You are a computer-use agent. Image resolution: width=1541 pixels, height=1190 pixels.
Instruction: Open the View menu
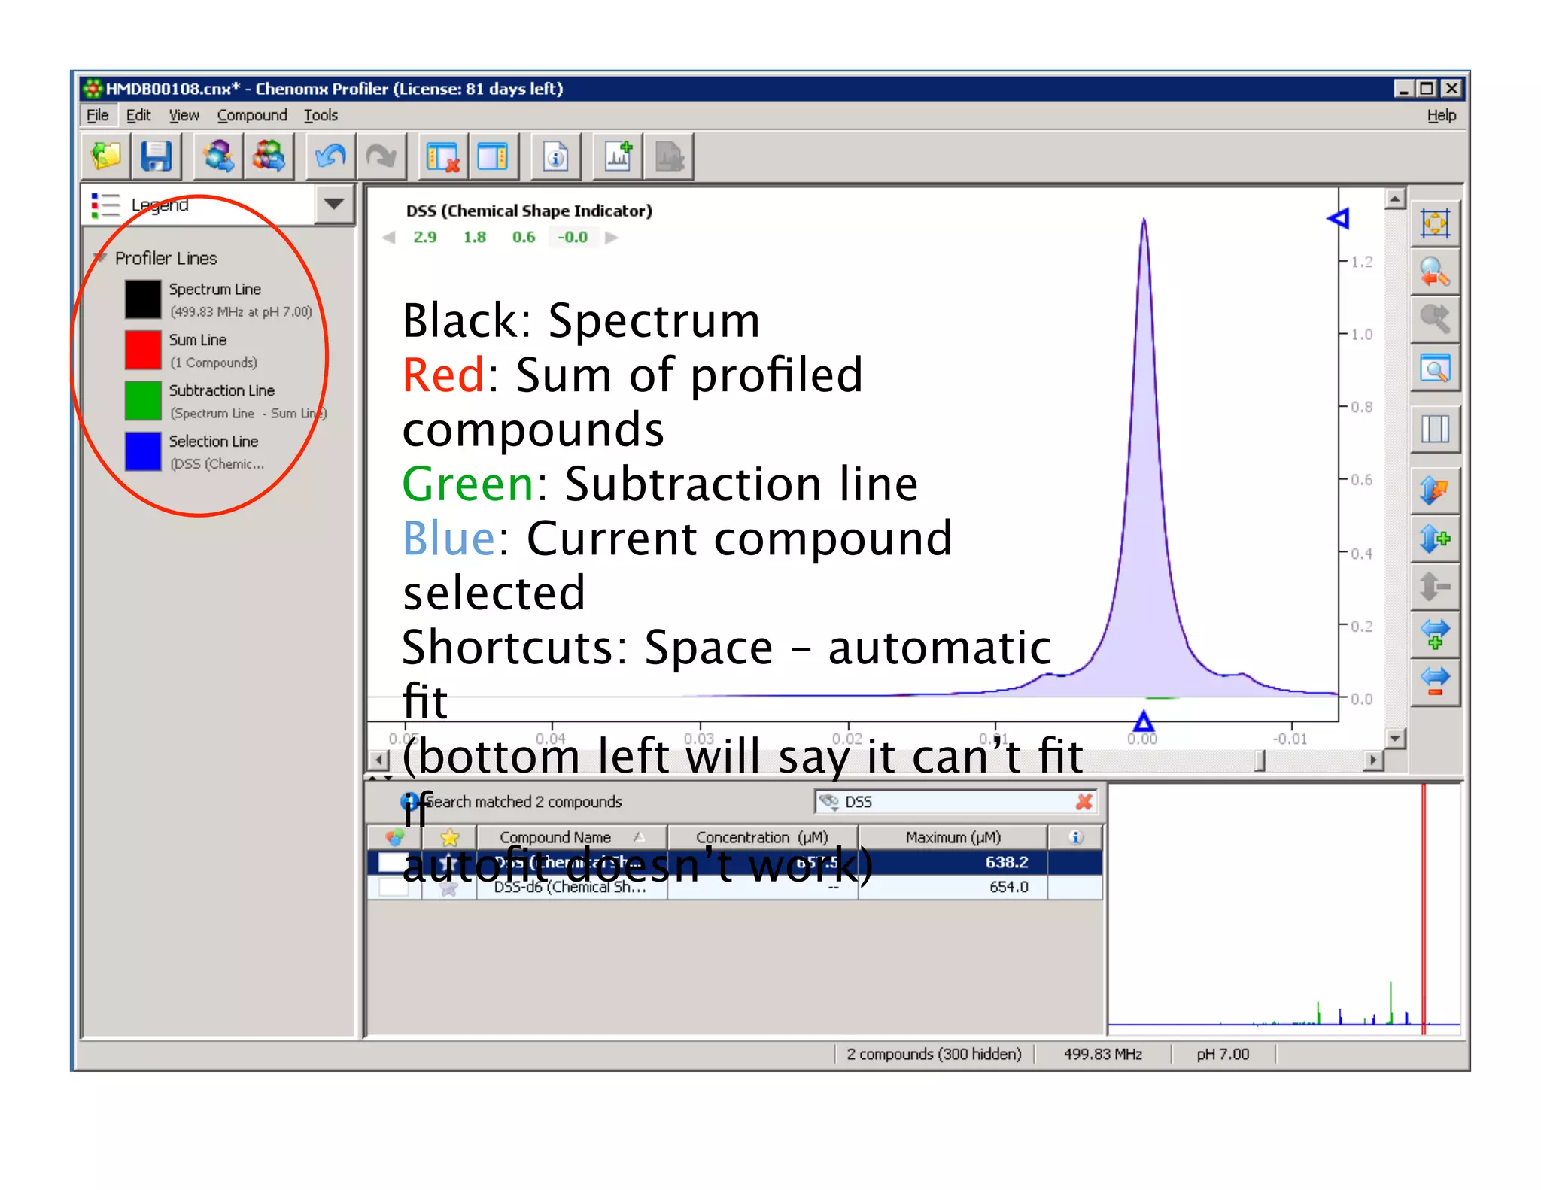tap(184, 115)
